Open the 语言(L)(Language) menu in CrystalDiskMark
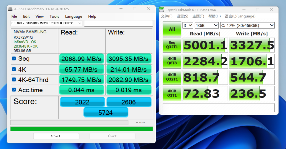This screenshot has height=149, width=286. click(x=240, y=16)
